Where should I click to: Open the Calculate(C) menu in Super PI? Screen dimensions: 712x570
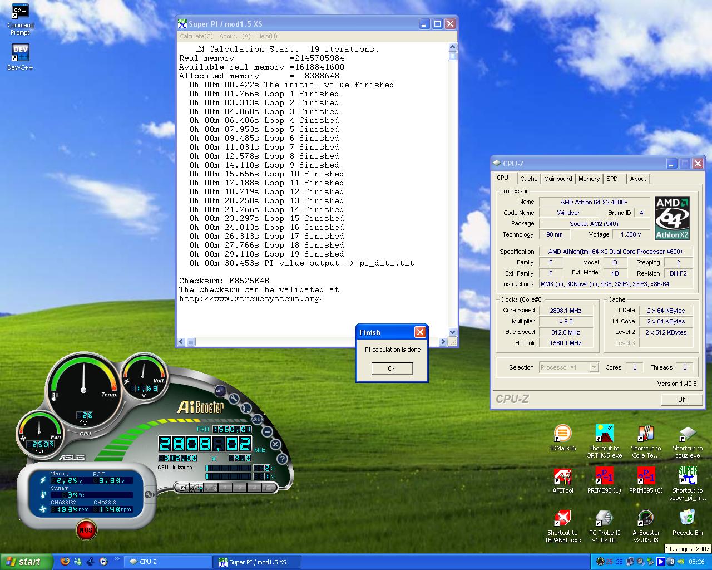pyautogui.click(x=196, y=36)
